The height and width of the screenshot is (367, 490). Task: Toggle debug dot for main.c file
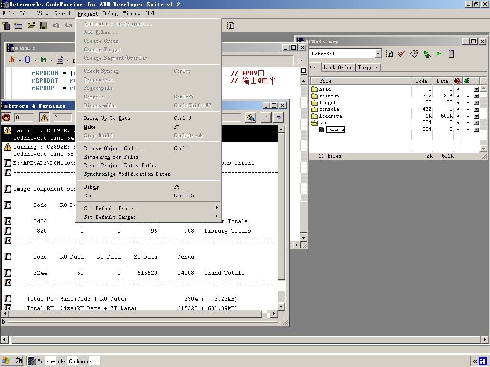pos(468,129)
